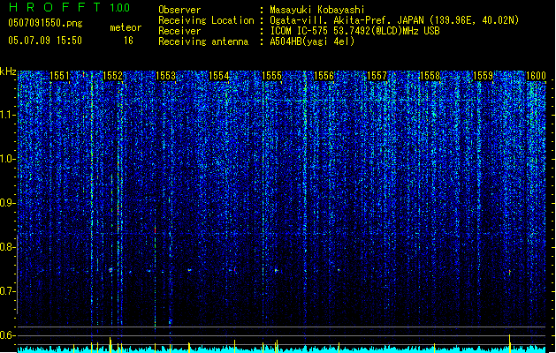
Task: Click the 1.1 frequency axis label
Action: tap(7, 115)
